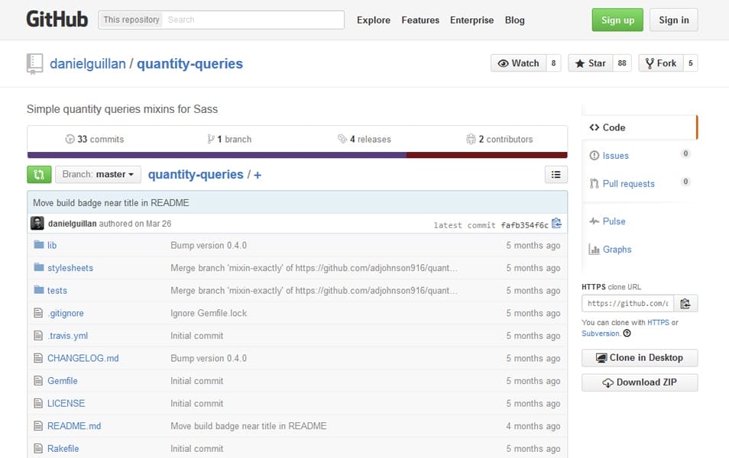Select Explore from the top navigation
This screenshot has width=729, height=458.
[373, 21]
